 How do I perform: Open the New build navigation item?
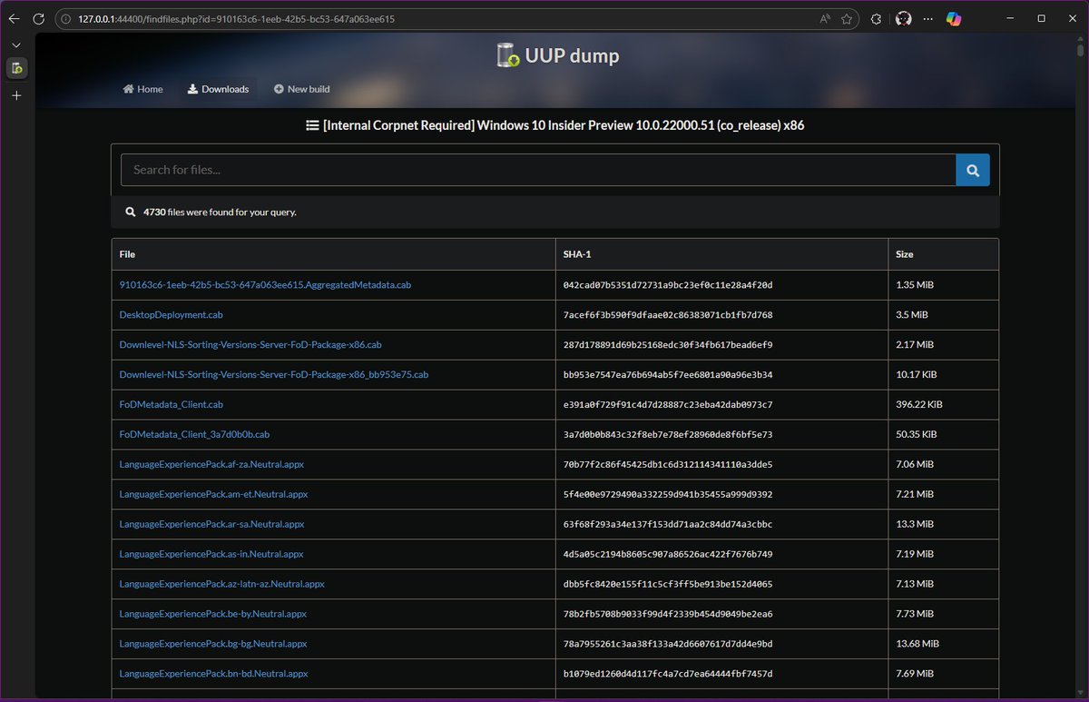[x=301, y=89]
